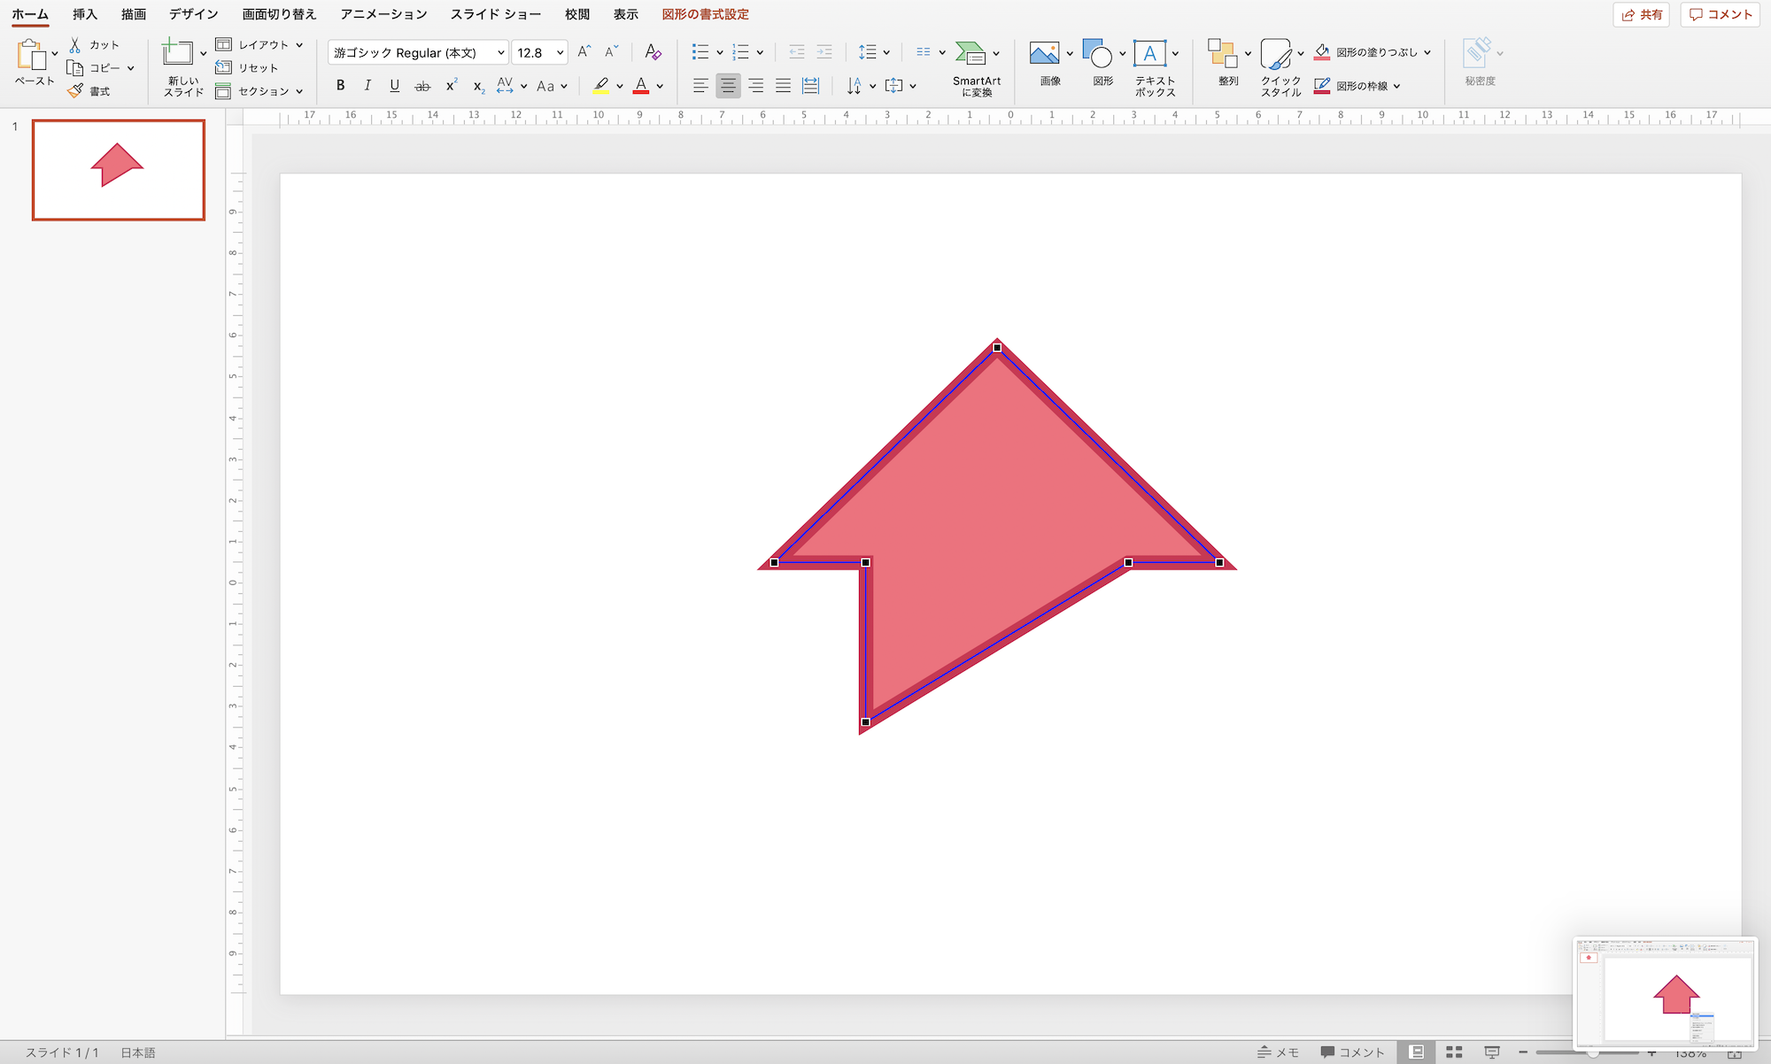
Task: Click the Cut scissors icon
Action: 75,44
